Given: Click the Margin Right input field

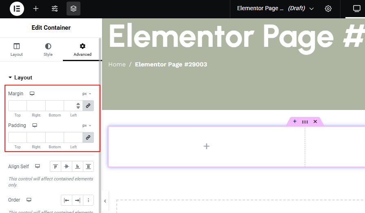Looking at the screenshot, I should pos(36,106).
